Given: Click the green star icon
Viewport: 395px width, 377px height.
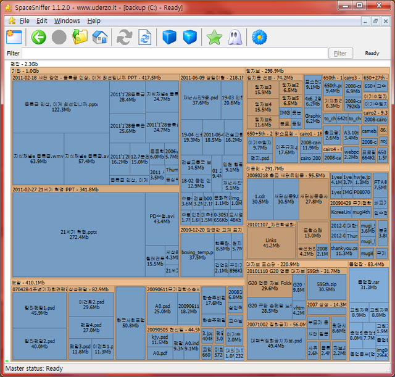Looking at the screenshot, I should [214, 37].
